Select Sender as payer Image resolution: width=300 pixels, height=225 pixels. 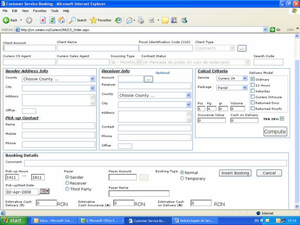tap(67, 177)
